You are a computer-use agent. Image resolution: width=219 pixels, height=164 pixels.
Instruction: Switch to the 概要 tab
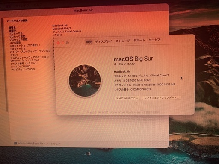[x=89, y=42]
